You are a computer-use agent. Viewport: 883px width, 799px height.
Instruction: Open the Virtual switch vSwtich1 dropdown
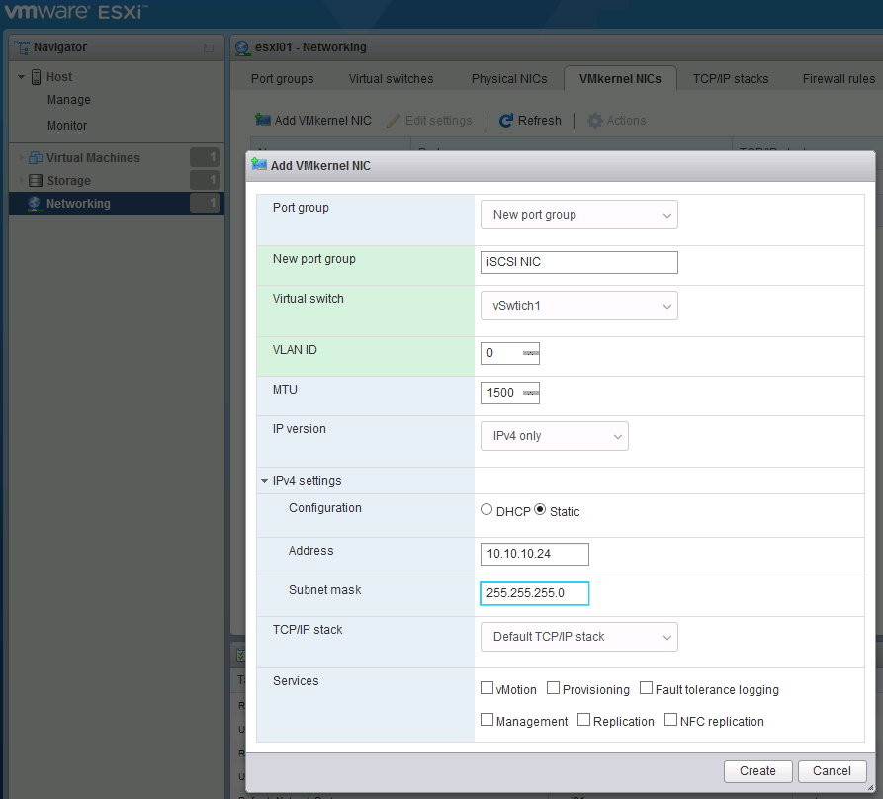point(578,306)
